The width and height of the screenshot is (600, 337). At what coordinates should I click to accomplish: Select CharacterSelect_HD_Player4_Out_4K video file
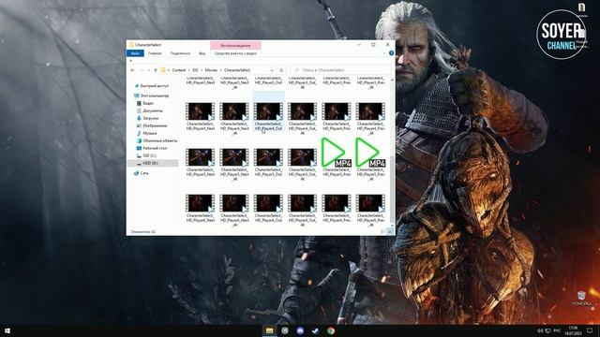[x=302, y=119]
